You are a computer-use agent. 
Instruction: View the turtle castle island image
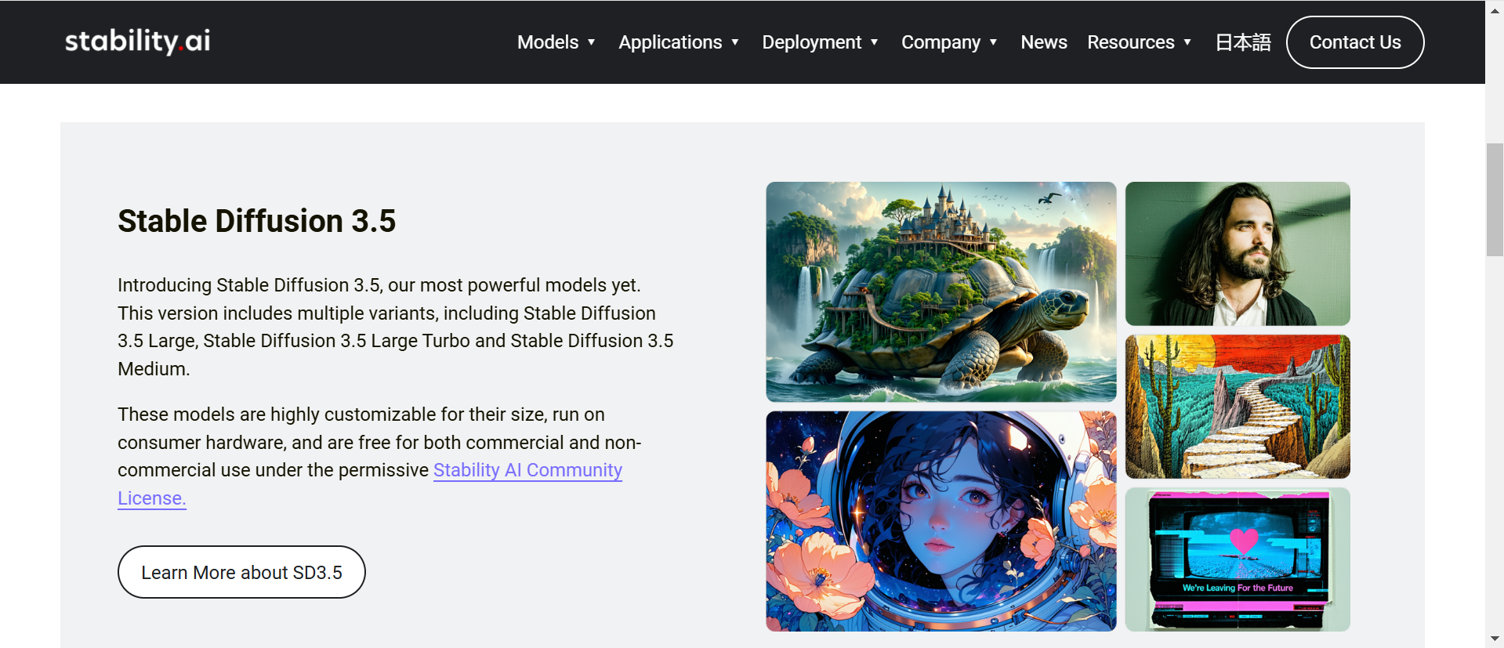pos(940,292)
